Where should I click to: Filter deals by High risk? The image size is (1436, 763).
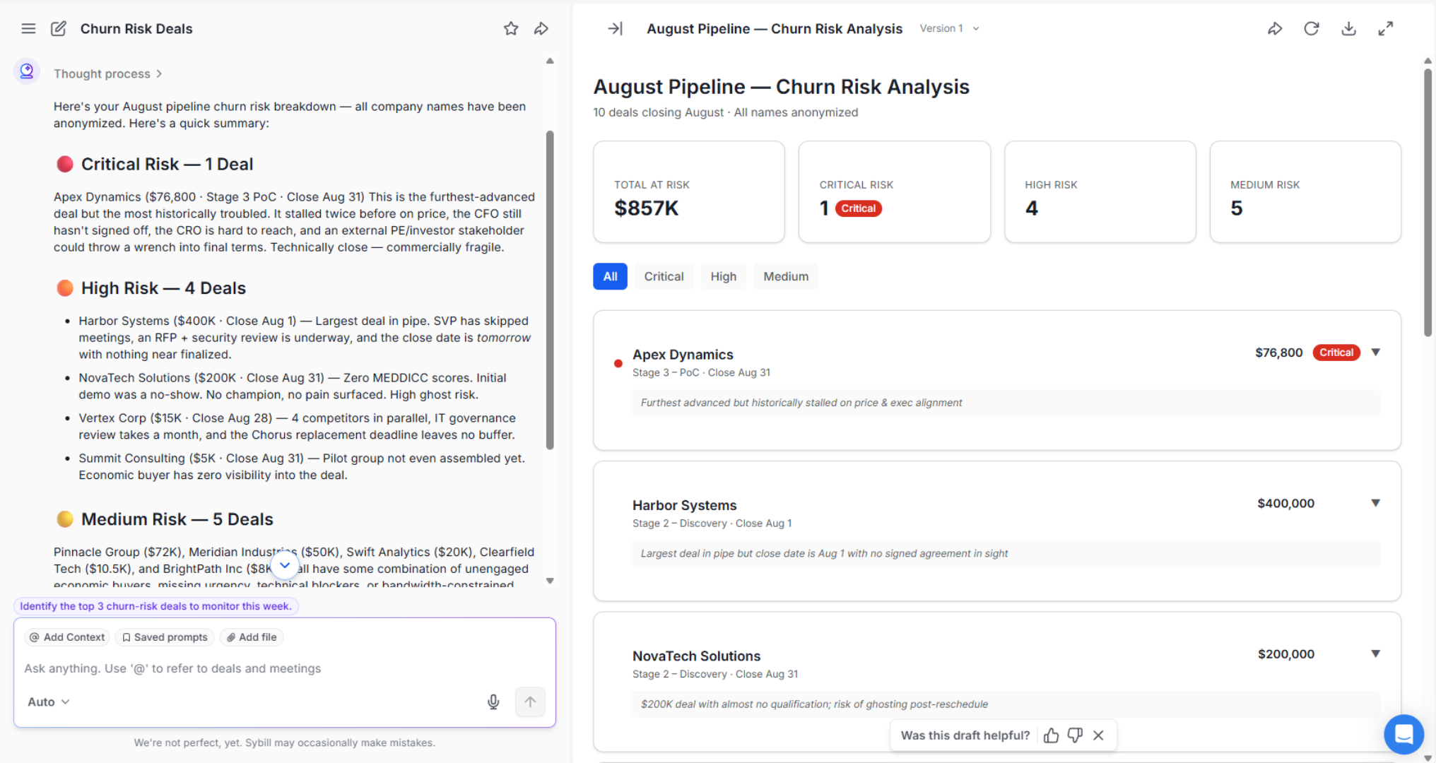click(x=723, y=276)
